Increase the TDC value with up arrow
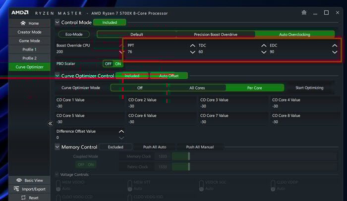Screen dimensions: 347x201 264,46
